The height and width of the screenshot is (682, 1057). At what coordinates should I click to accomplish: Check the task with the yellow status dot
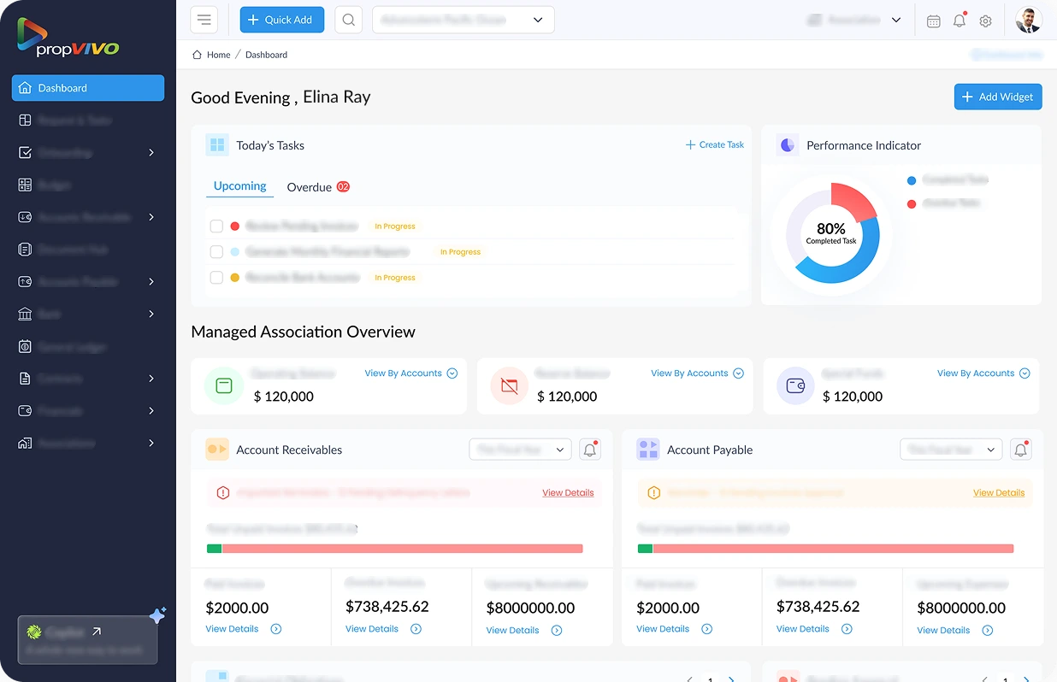click(216, 278)
